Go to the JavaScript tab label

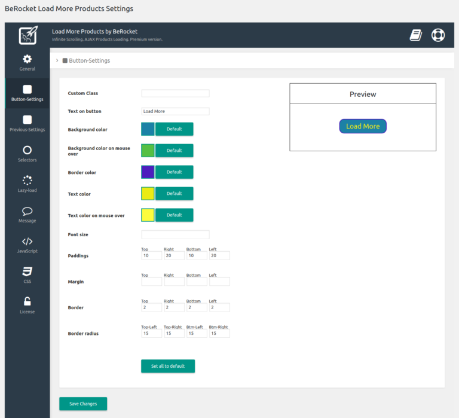[27, 251]
